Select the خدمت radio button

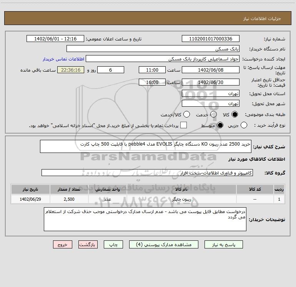pos(213,114)
